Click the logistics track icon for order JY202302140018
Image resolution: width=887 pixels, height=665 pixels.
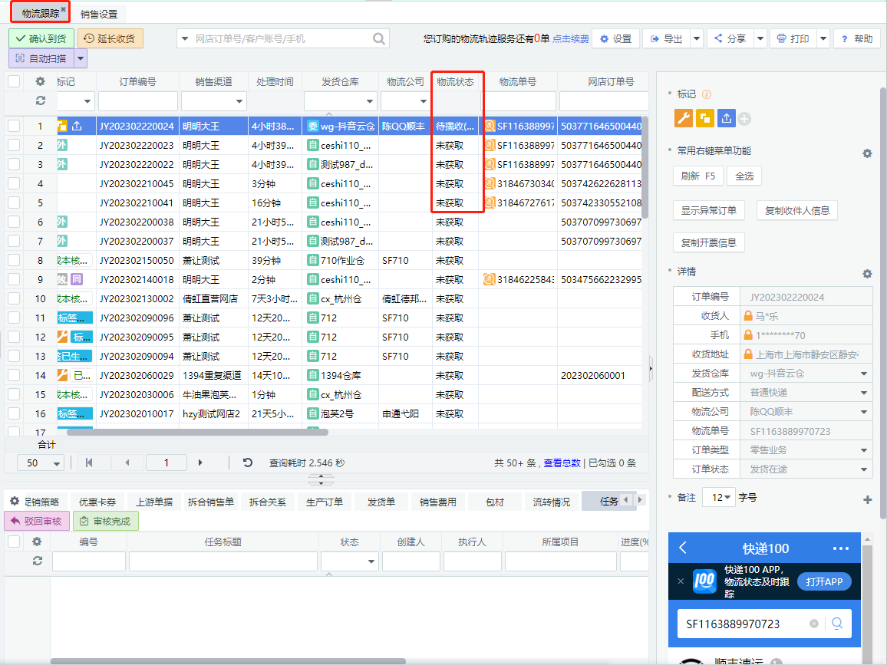pyautogui.click(x=490, y=279)
